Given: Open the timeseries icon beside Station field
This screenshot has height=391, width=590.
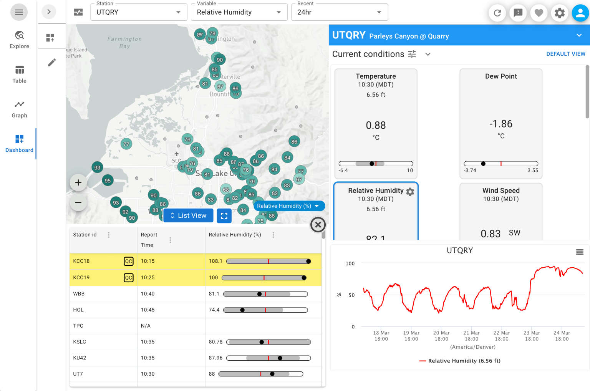Looking at the screenshot, I should pos(78,12).
